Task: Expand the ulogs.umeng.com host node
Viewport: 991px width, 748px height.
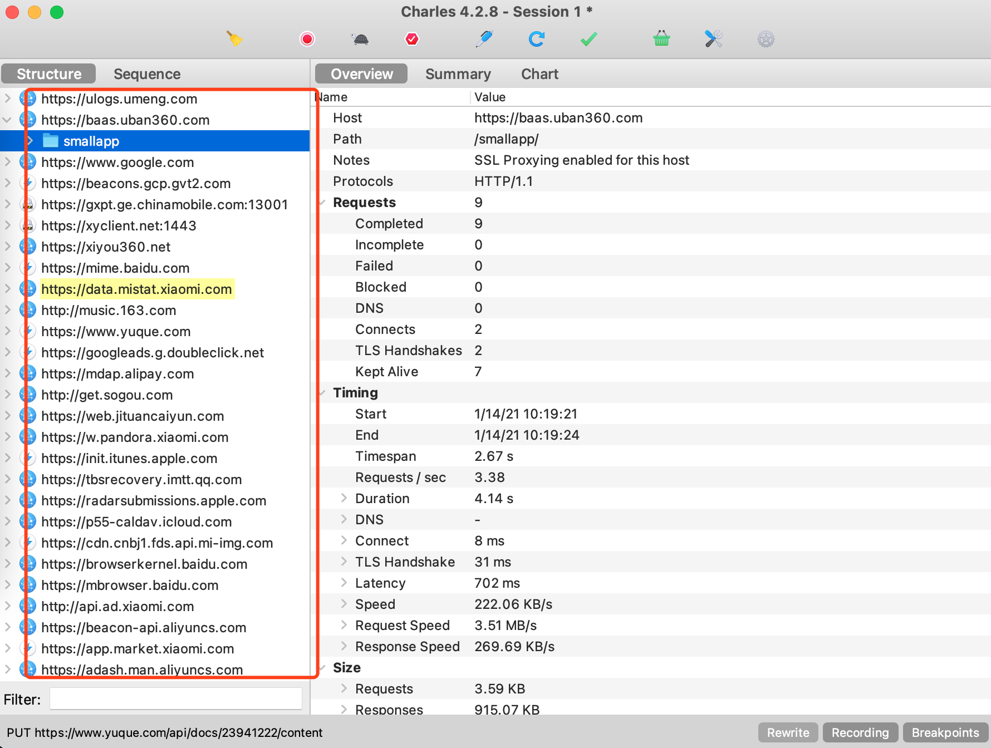Action: point(7,99)
